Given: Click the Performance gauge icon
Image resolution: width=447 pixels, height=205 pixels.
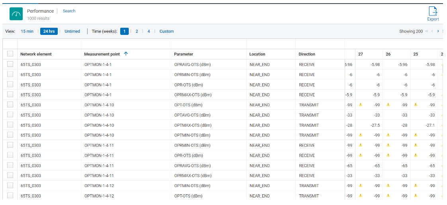Looking at the screenshot, I should (16, 14).
